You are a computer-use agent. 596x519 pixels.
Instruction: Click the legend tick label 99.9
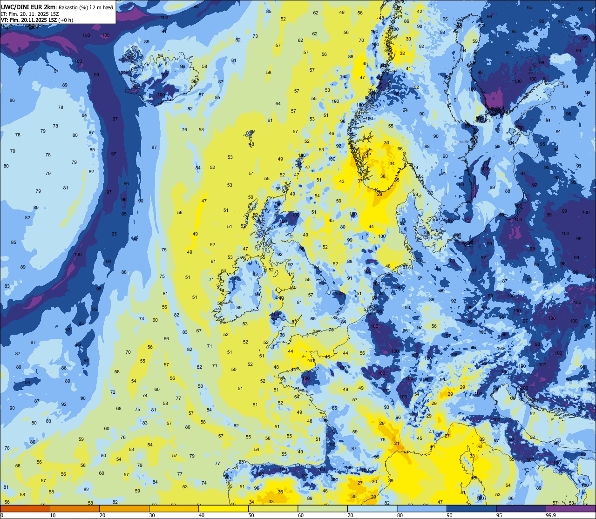click(x=551, y=515)
